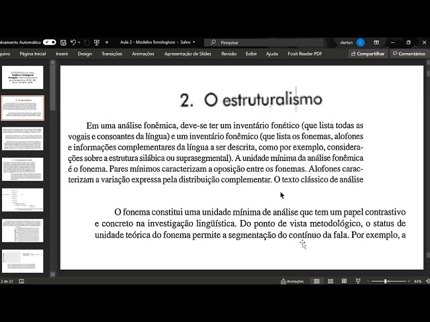This screenshot has width=430, height=322.
Task: Click the slide counter 2 de 32
Action: coord(7,281)
